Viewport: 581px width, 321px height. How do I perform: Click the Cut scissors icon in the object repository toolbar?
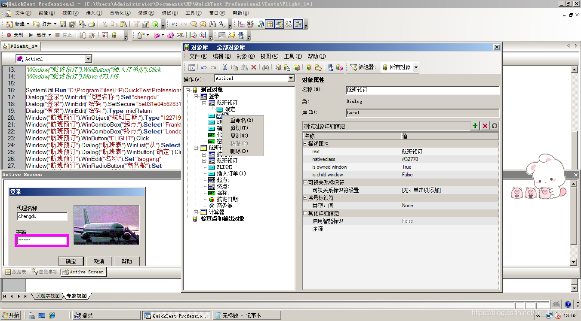coord(224,67)
